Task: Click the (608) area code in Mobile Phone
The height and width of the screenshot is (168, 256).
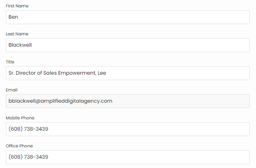Action: (x=16, y=129)
